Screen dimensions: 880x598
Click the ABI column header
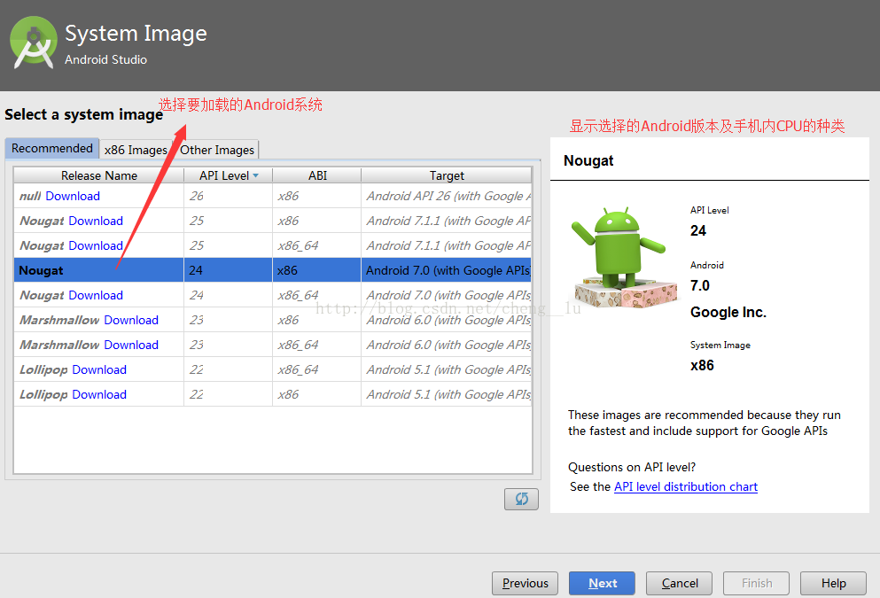317,175
